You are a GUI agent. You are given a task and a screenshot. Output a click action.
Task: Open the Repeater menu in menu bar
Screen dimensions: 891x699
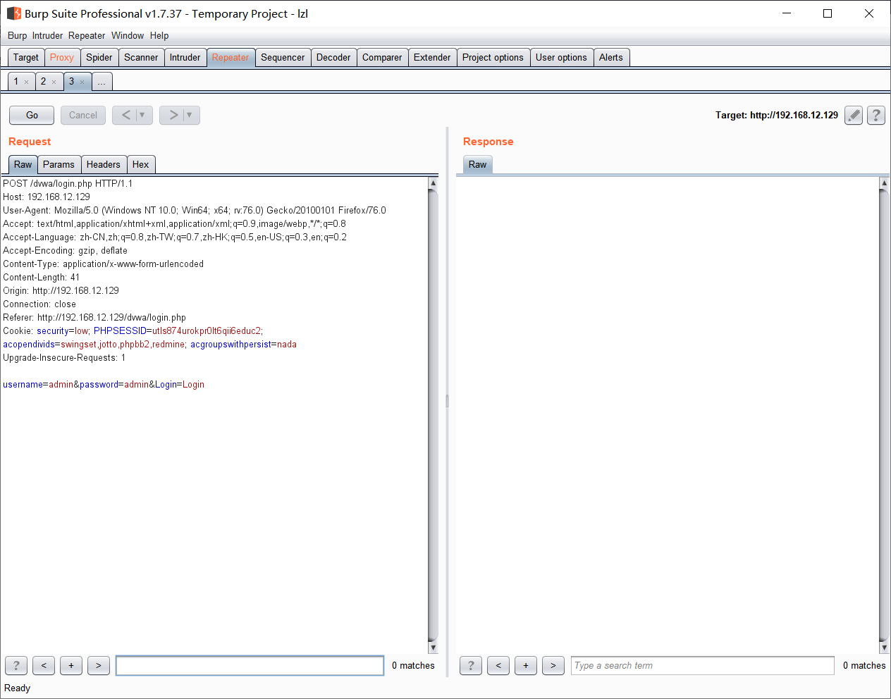click(87, 35)
